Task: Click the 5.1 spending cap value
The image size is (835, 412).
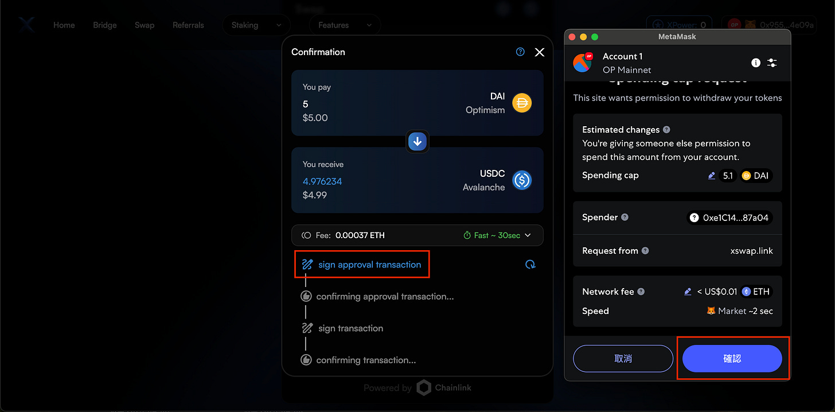Action: pos(728,176)
